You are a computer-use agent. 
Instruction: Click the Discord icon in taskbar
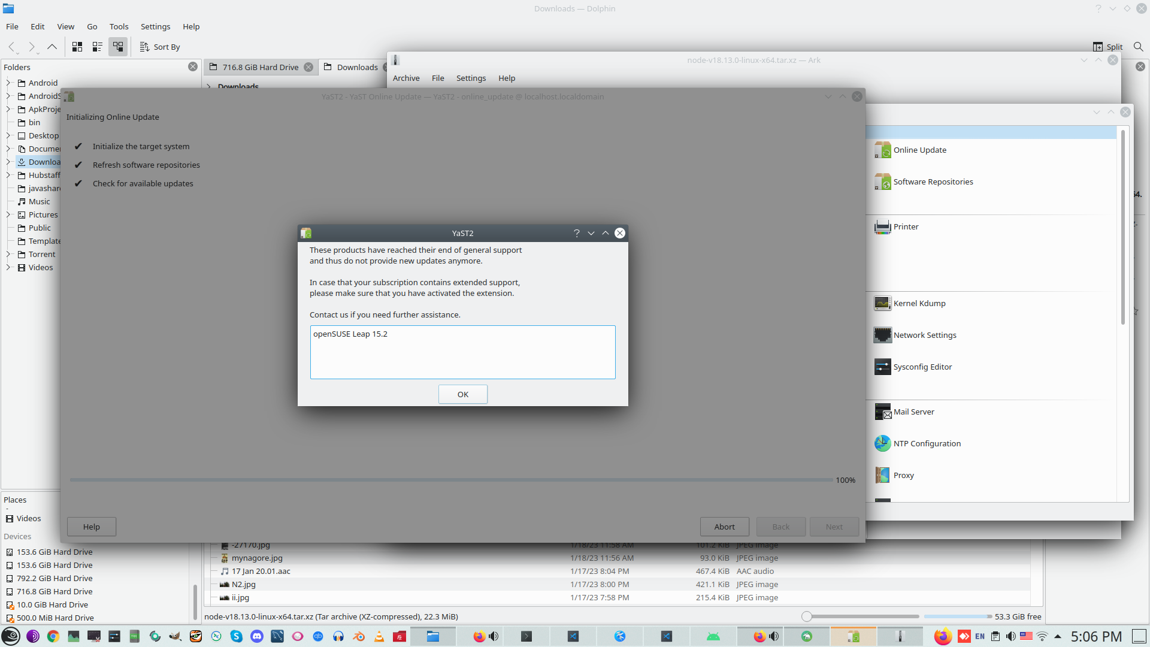pyautogui.click(x=257, y=637)
